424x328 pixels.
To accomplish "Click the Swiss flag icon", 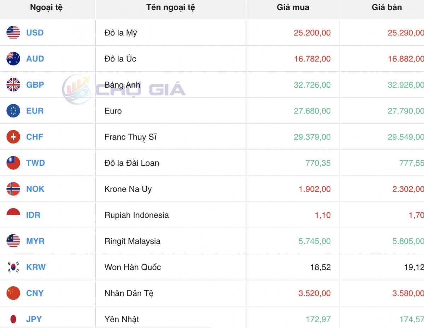I will (13, 137).
